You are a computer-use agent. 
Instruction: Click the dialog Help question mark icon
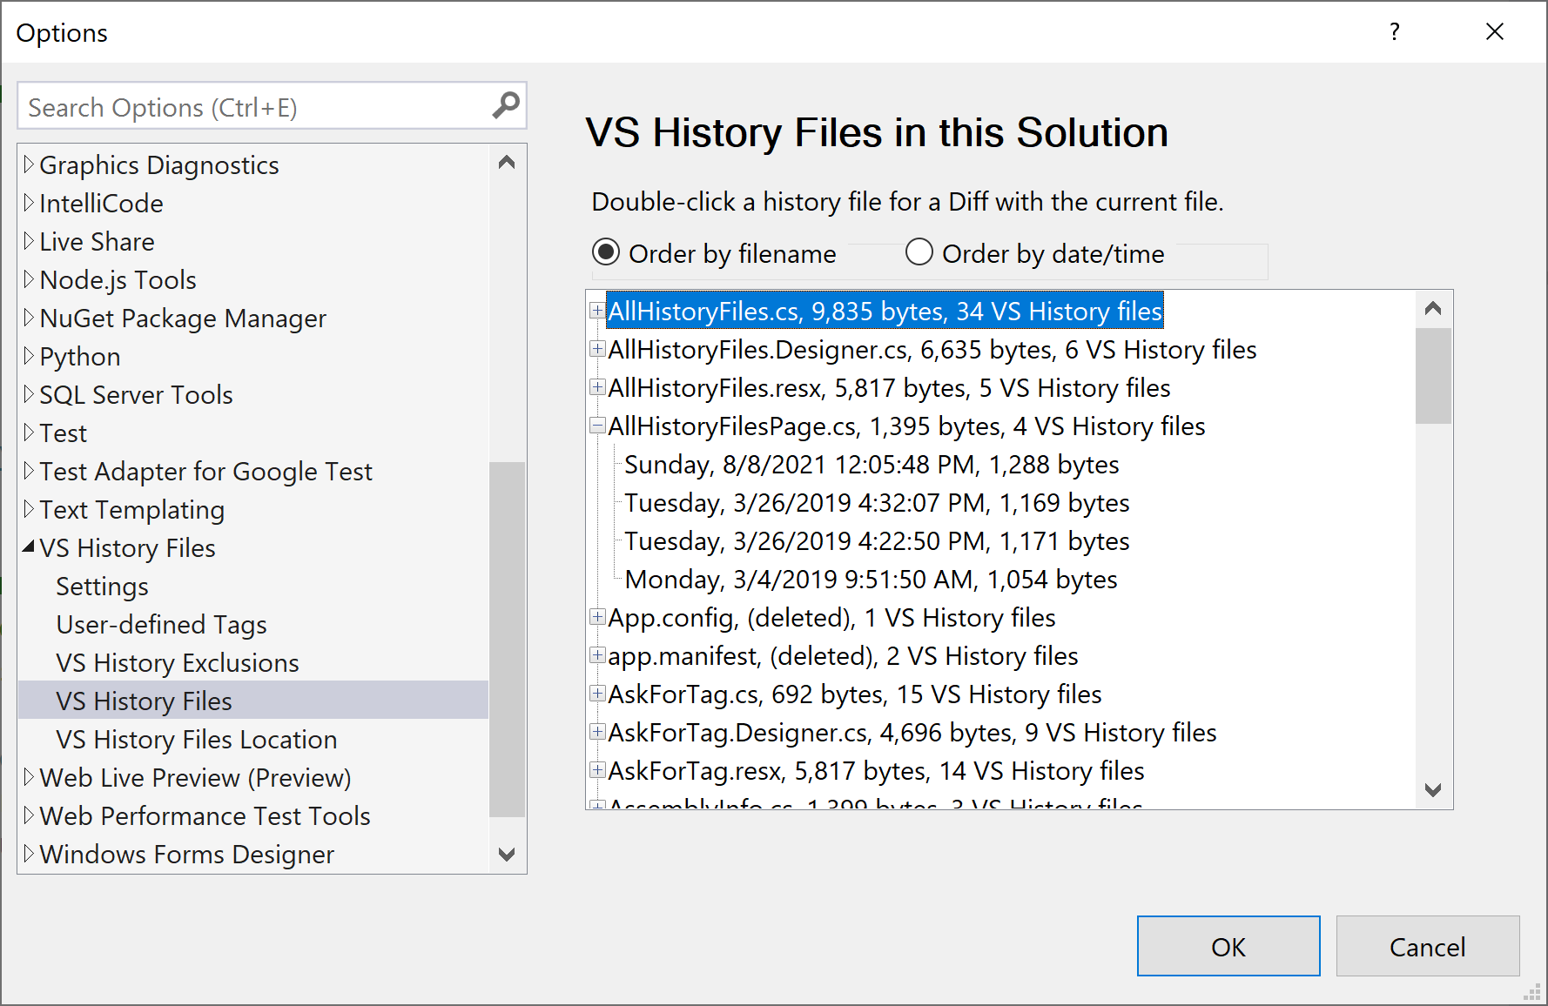(x=1395, y=31)
